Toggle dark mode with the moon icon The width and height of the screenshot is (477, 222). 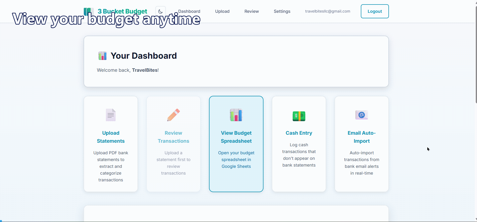click(x=161, y=11)
